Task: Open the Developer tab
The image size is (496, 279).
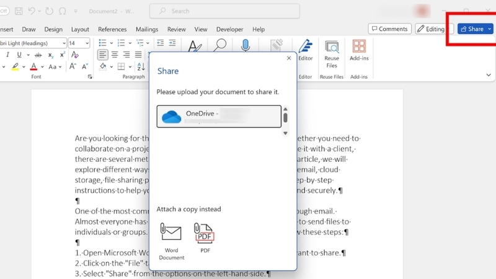Action: [229, 29]
